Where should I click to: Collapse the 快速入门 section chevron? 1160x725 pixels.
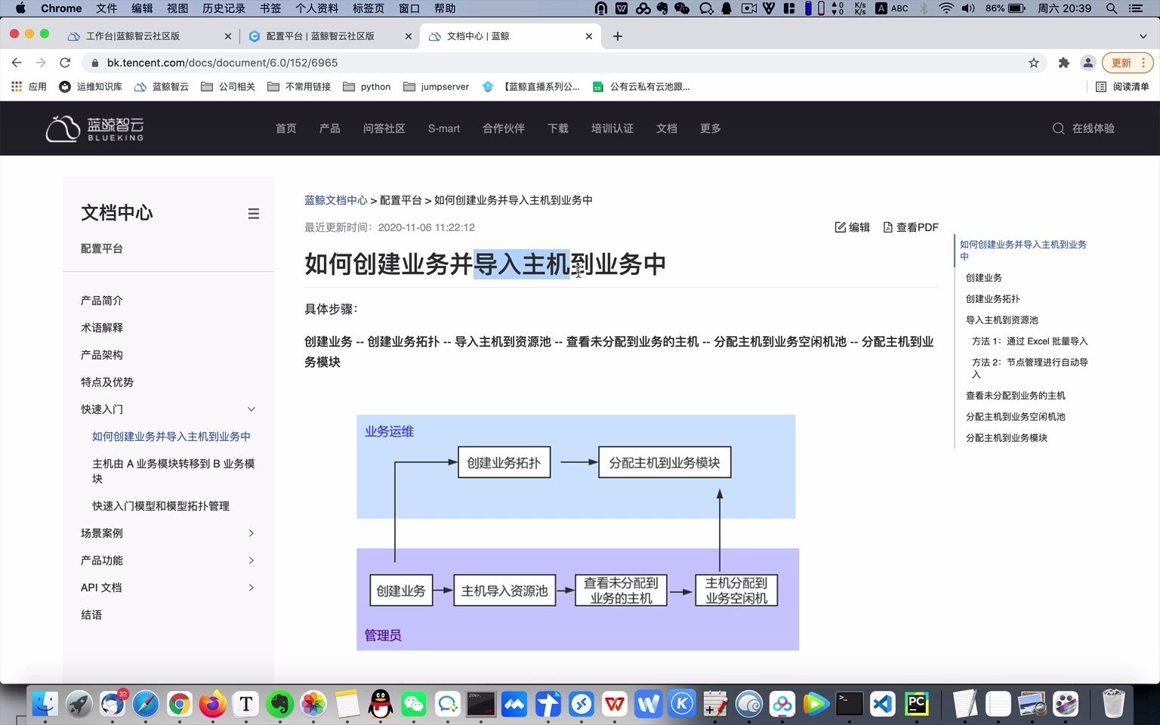click(251, 409)
